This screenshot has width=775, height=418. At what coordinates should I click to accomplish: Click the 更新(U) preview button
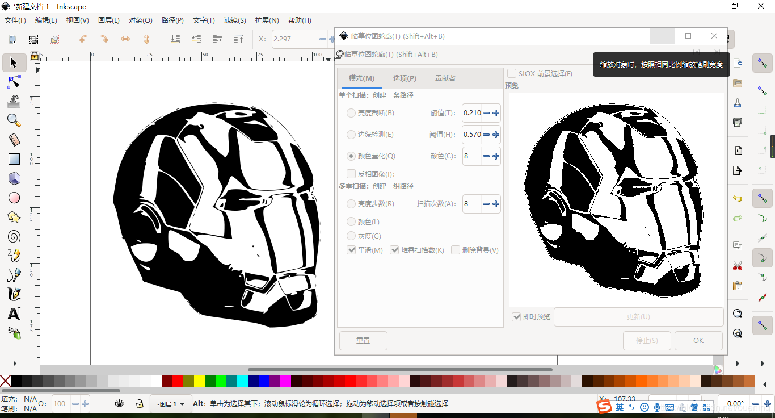pyautogui.click(x=638, y=316)
